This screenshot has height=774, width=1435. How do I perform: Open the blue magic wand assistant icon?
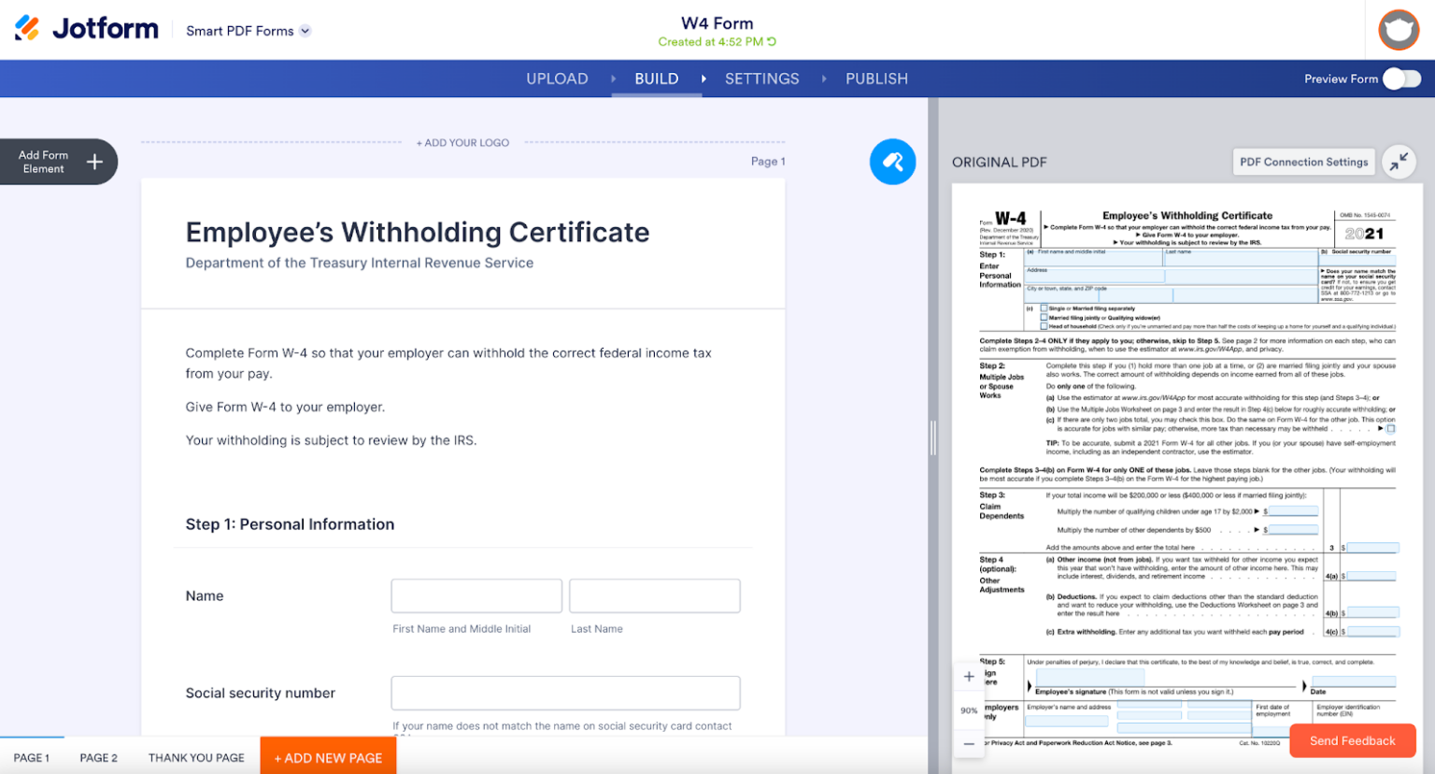pyautogui.click(x=892, y=161)
